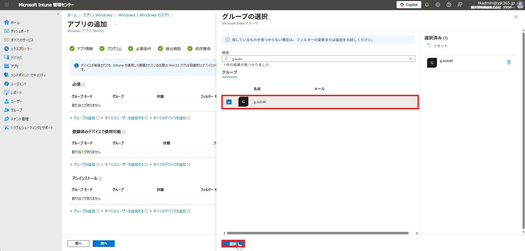Click the 選択 button

(233, 244)
